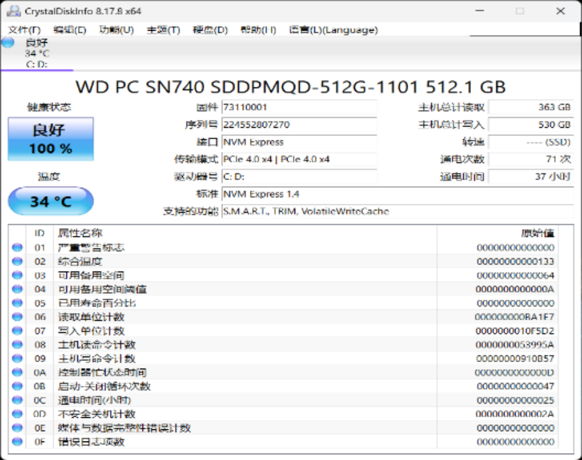The image size is (582, 460).
Task: Click the 良好 100% health status button
Action: 50,139
